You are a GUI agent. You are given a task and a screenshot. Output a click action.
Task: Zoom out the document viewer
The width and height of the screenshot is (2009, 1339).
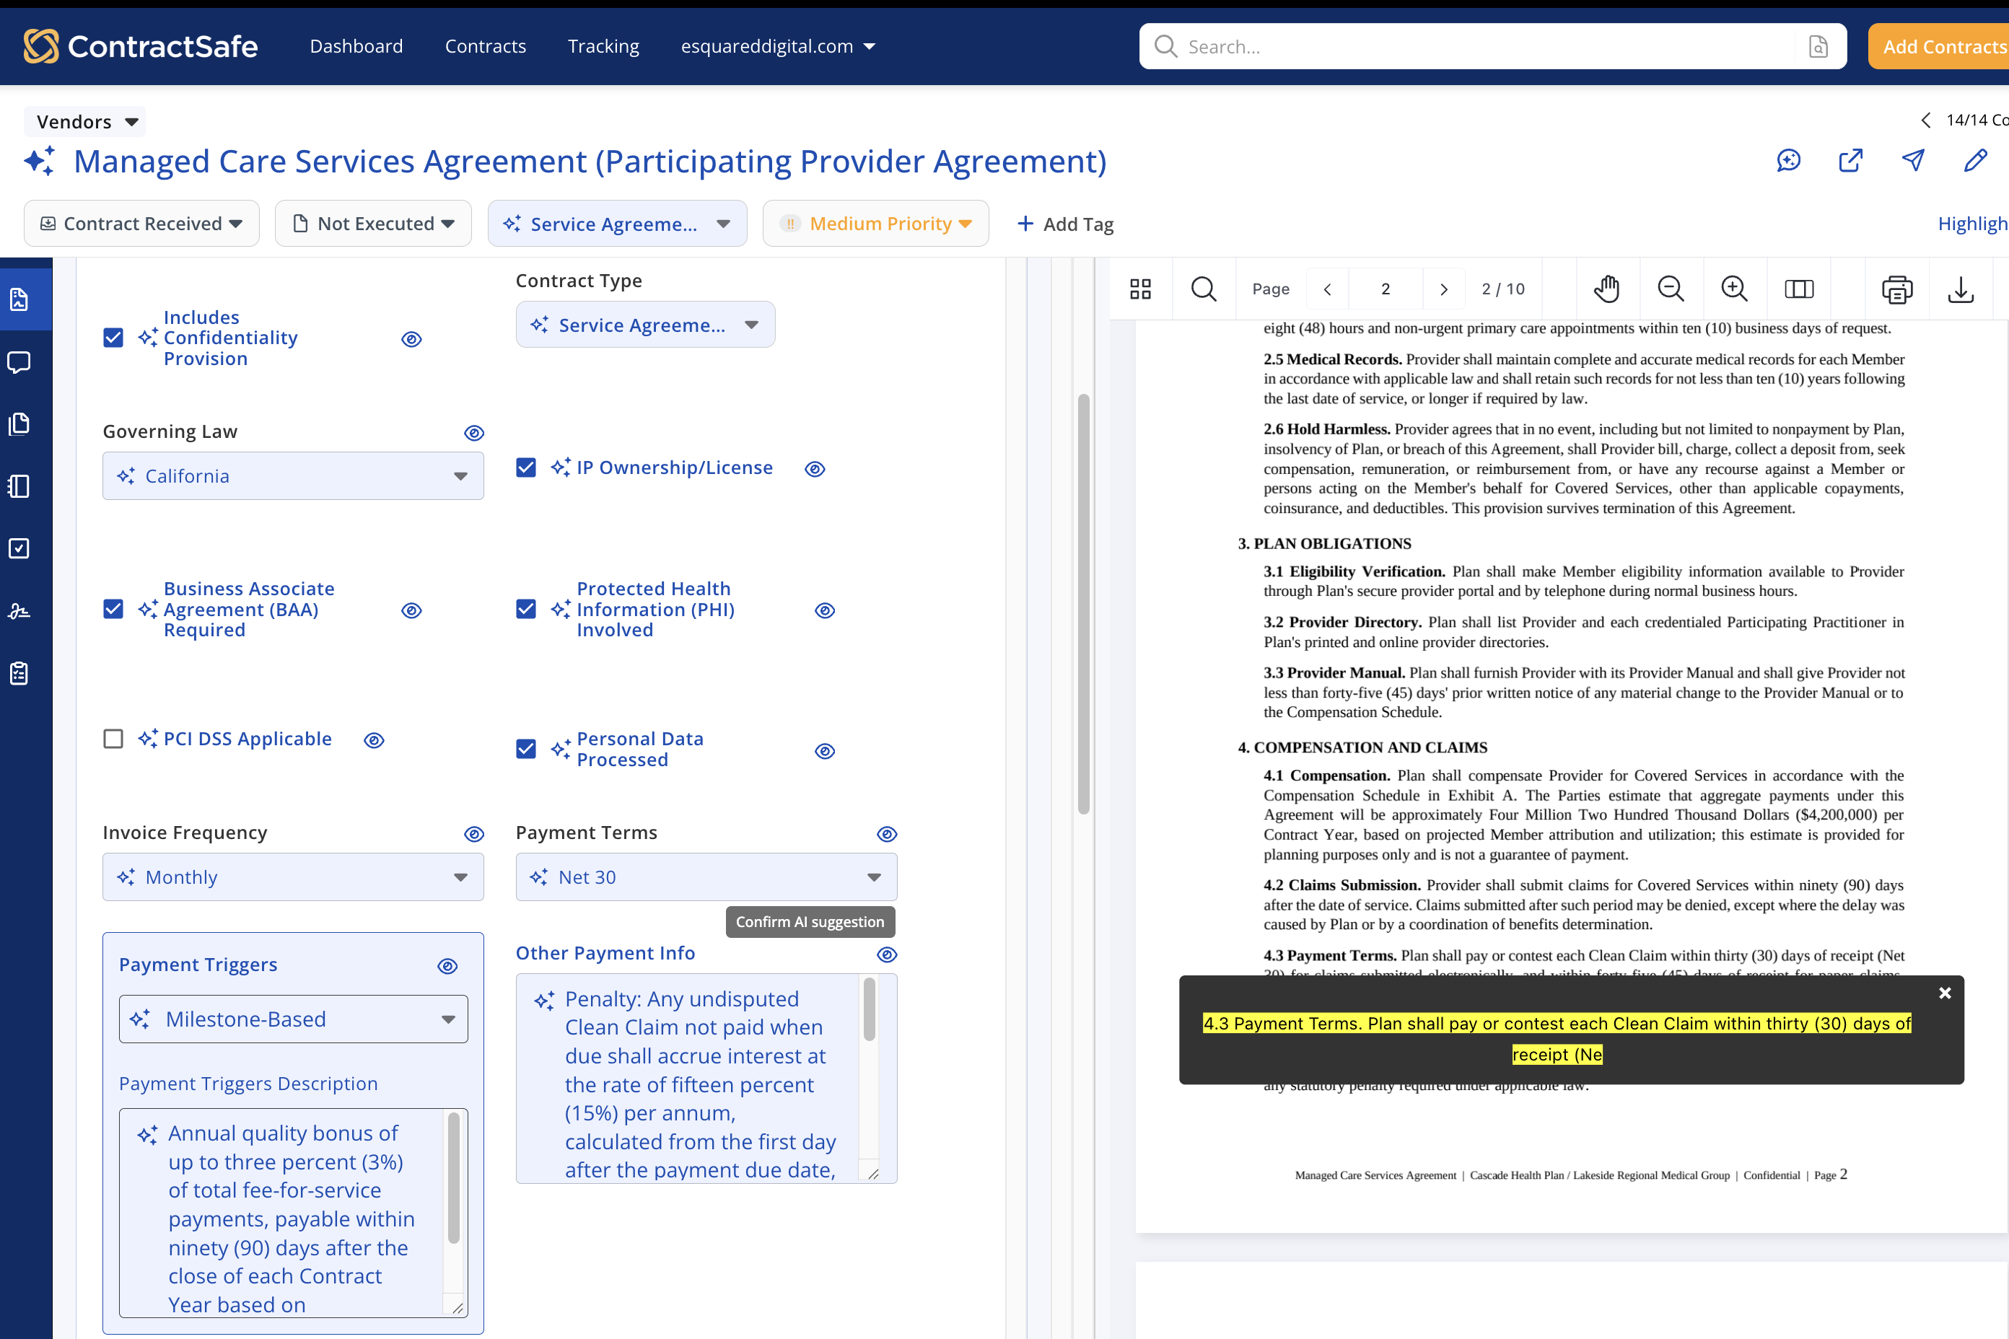(1670, 289)
